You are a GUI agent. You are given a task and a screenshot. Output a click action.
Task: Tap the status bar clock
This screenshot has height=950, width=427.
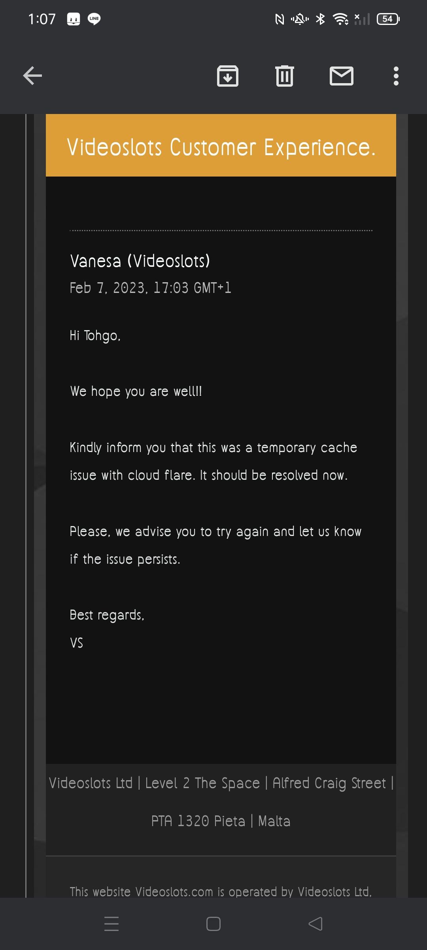(42, 19)
